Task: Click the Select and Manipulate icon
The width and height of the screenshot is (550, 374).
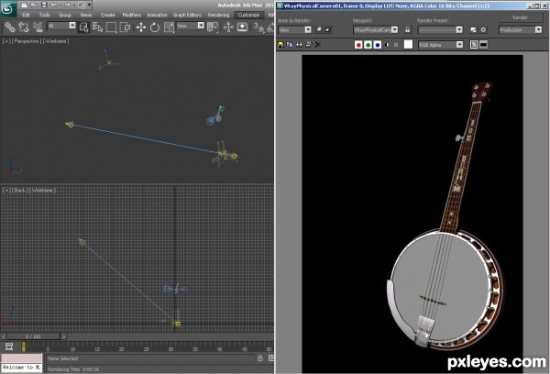Action: click(x=228, y=27)
